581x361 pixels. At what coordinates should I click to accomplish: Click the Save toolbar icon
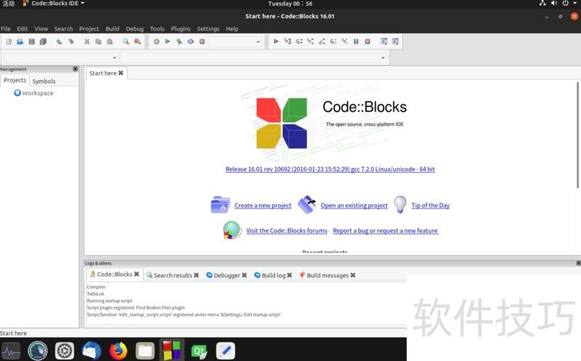pos(31,41)
